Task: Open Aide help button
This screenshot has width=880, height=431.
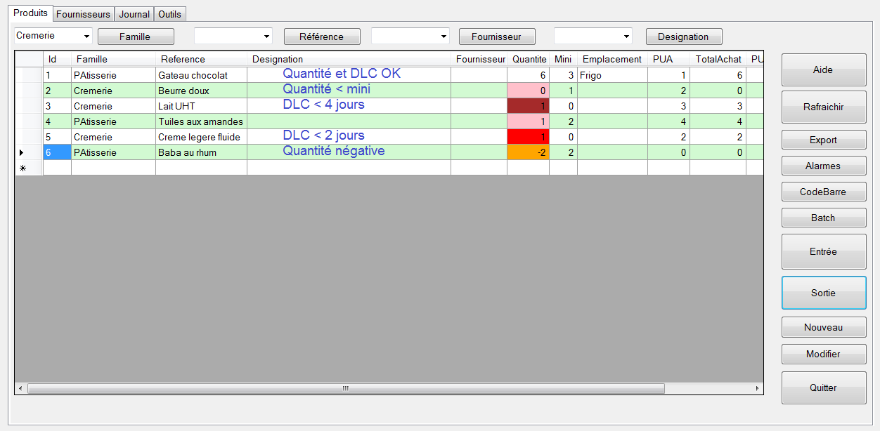Action: (x=824, y=70)
